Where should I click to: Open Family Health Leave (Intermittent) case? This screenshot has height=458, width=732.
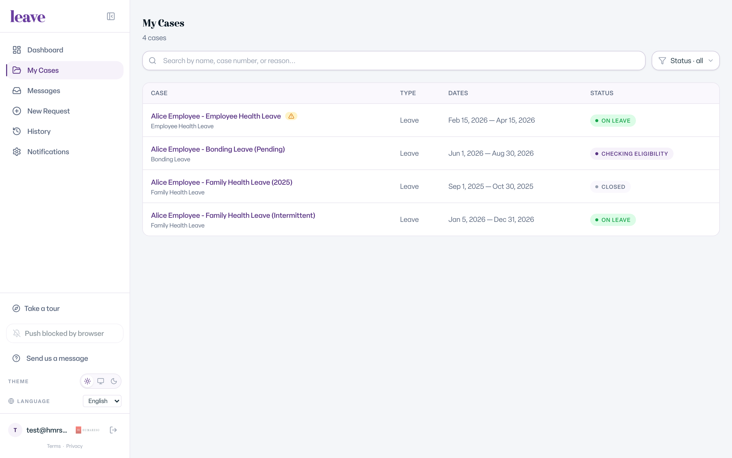coord(233,215)
